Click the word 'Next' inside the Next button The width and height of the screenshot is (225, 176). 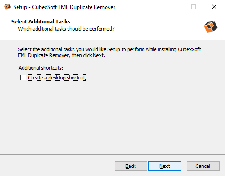(x=165, y=166)
